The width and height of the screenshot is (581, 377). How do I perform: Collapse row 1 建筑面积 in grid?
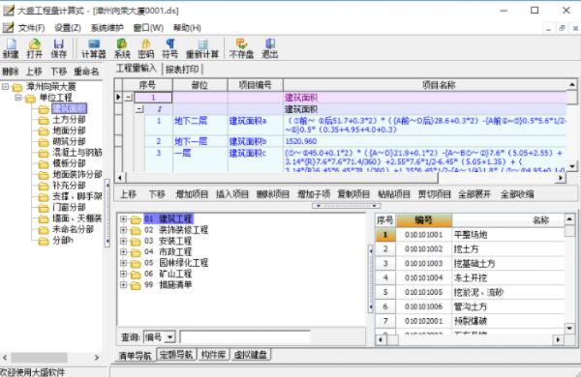(128, 98)
